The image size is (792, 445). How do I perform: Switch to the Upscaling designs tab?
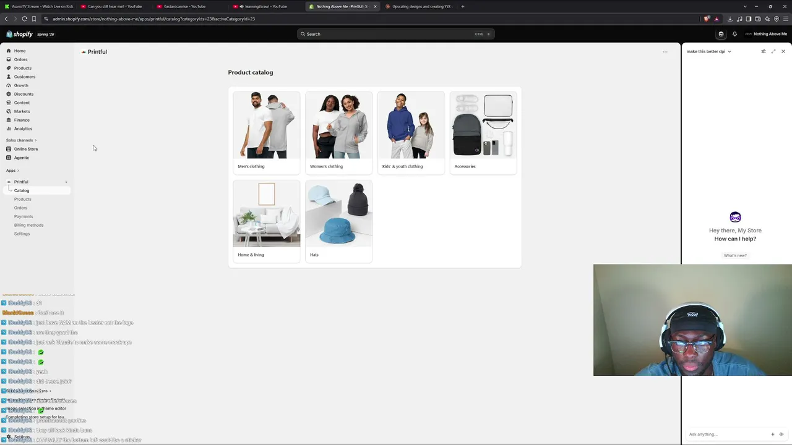click(418, 6)
